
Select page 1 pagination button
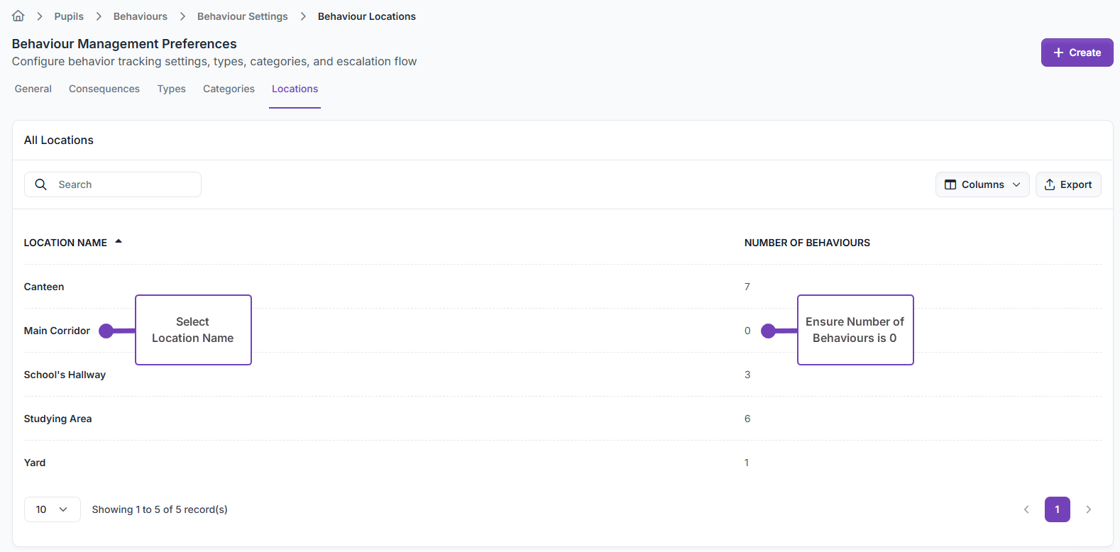[1057, 509]
